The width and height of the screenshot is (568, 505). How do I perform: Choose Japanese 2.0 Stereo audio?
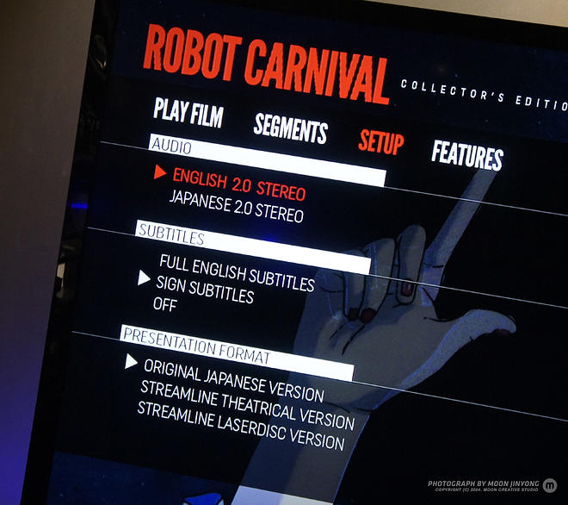coord(236,206)
